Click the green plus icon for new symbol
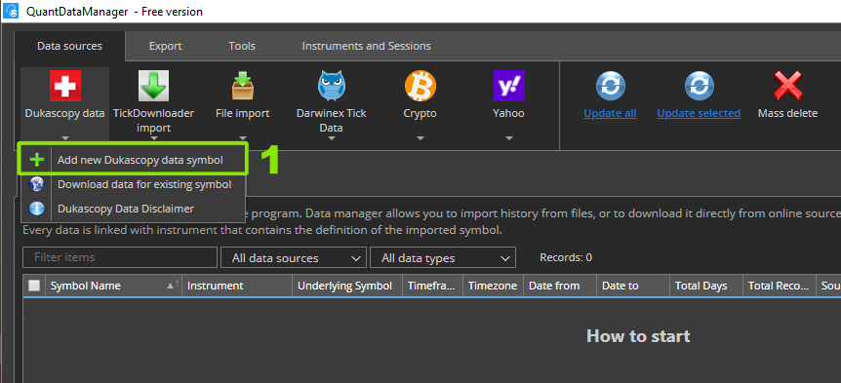Screen dimensions: 841x383 coord(36,160)
